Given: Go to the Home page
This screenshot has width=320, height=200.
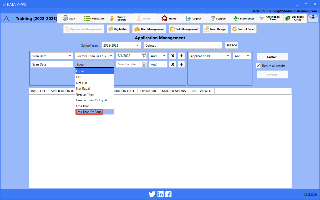Looking at the screenshot, I should pos(169,18).
